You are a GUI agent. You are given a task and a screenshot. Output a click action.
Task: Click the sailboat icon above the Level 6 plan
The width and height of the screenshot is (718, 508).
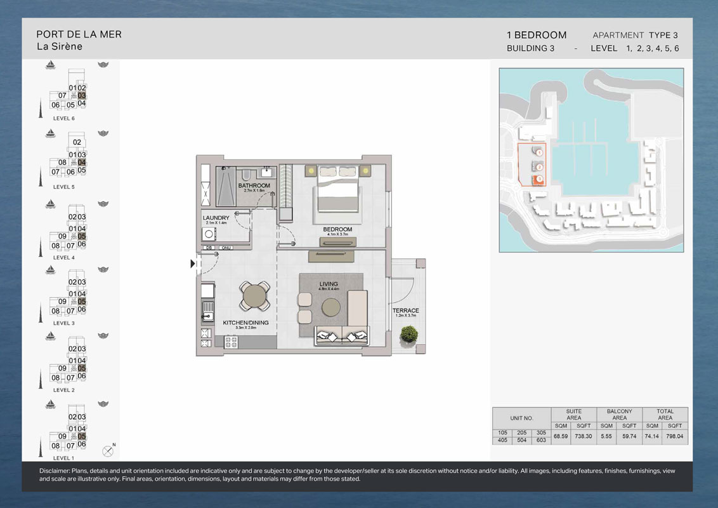pyautogui.click(x=50, y=65)
